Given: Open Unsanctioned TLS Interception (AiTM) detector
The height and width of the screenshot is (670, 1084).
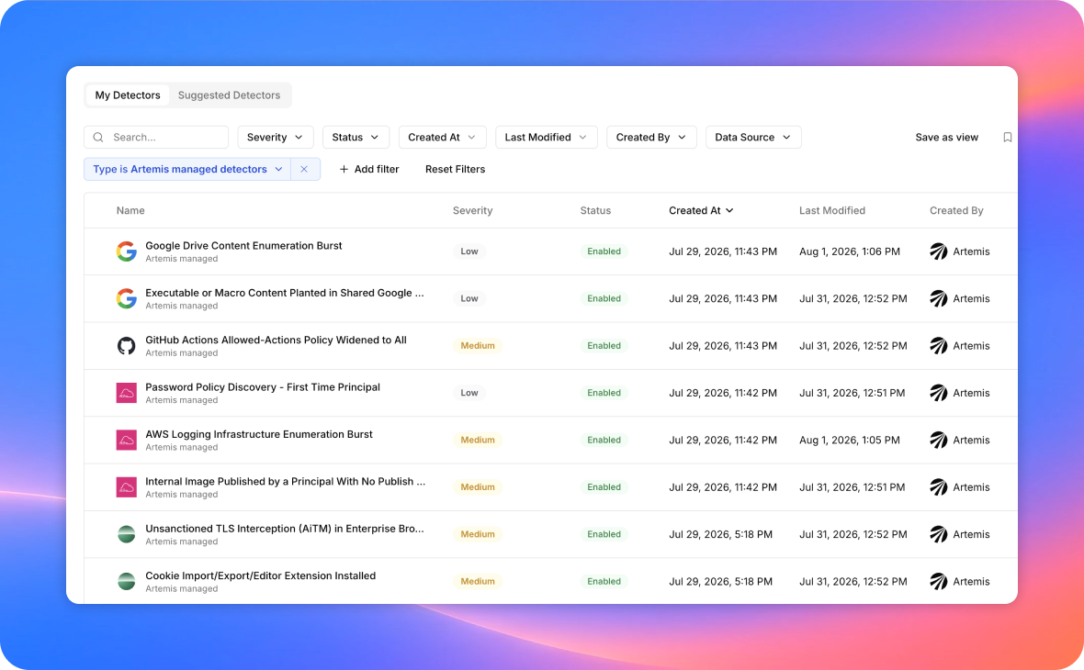Looking at the screenshot, I should pyautogui.click(x=284, y=529).
